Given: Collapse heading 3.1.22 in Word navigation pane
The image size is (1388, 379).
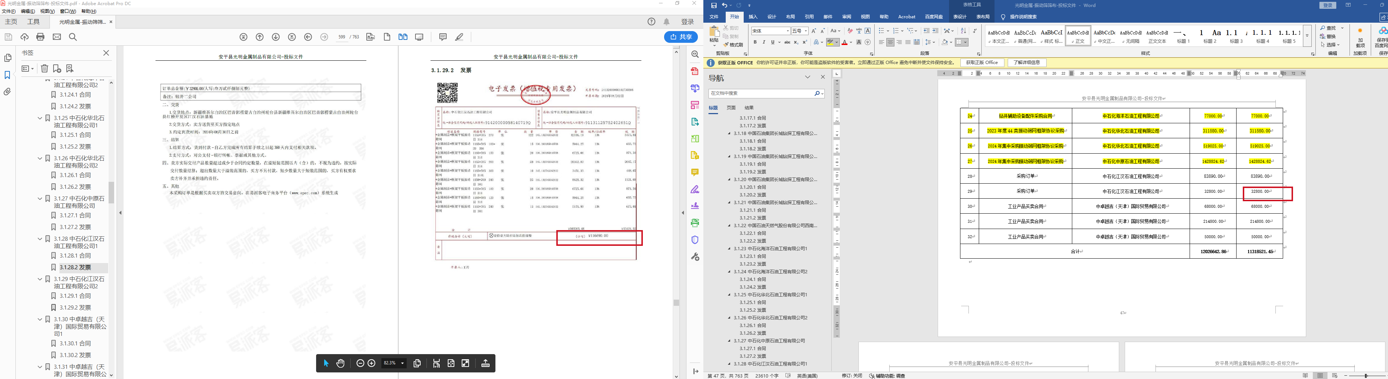Looking at the screenshot, I should click(729, 226).
